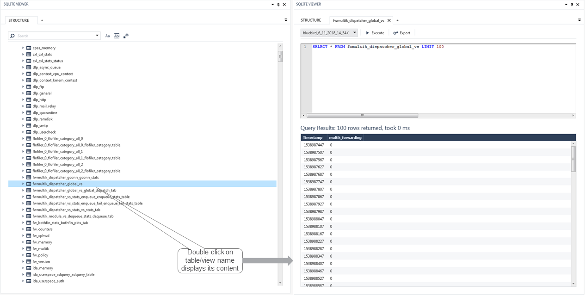Open the search box dropdown arrow
This screenshot has height=296, width=586.
tap(97, 36)
